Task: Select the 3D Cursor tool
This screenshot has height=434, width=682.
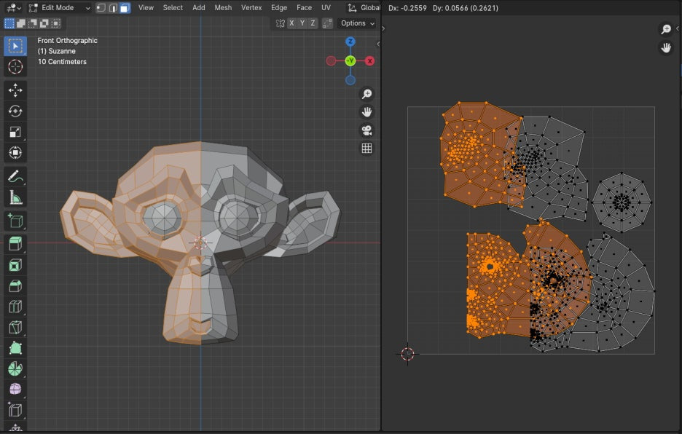Action: tap(15, 66)
